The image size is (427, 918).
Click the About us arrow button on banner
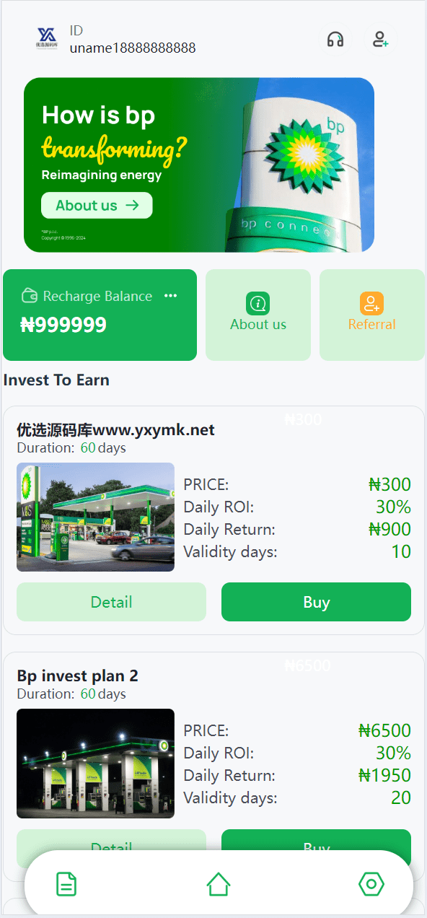[97, 205]
